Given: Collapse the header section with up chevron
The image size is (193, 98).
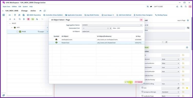Looking at the screenshot, I should [163, 42].
